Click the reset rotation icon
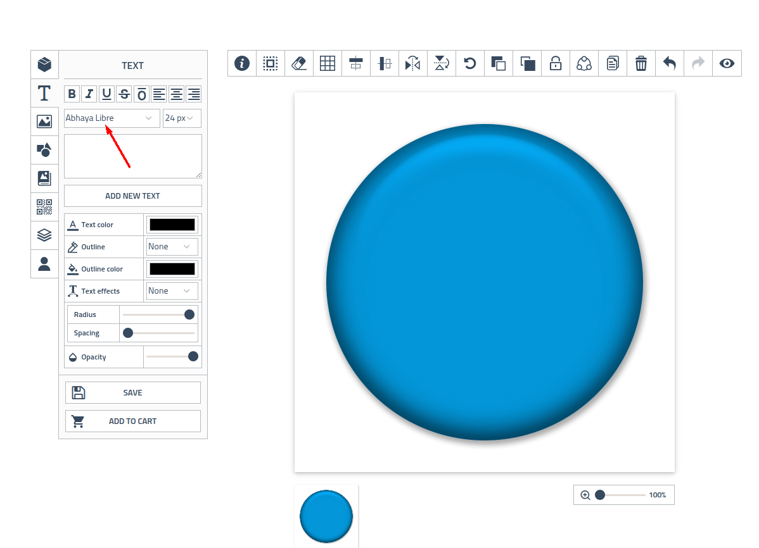Viewport: 759px width, 548px height. [x=470, y=63]
